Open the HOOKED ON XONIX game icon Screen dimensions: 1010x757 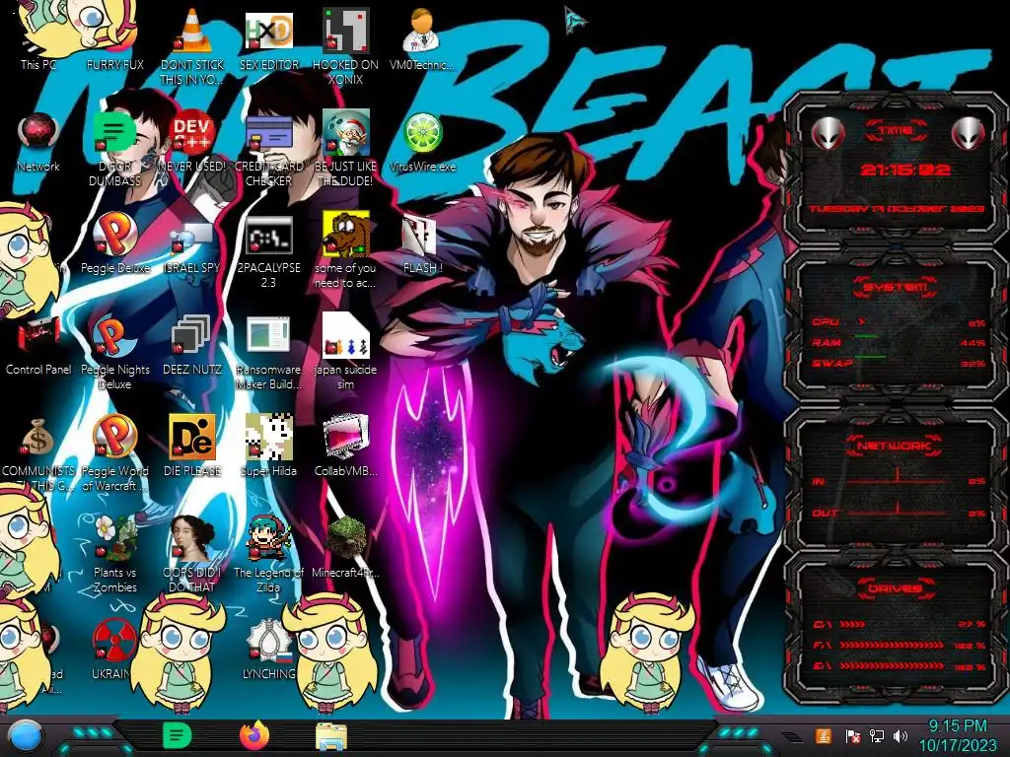point(345,32)
